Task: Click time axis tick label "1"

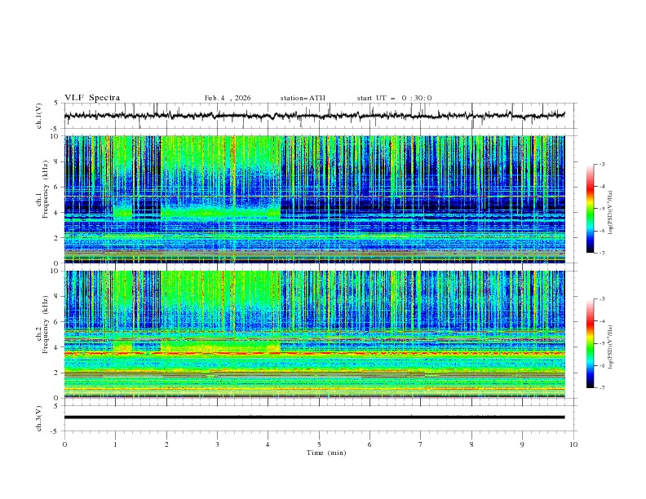Action: [115, 444]
